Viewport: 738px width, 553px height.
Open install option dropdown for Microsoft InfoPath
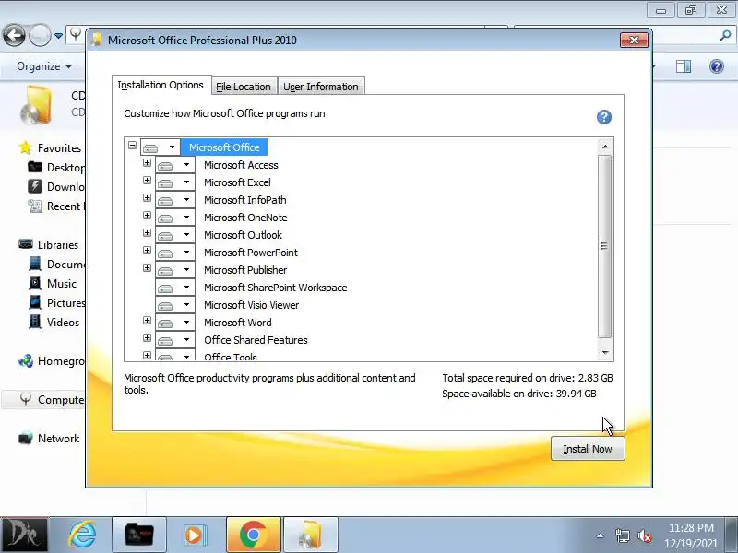[x=187, y=200]
